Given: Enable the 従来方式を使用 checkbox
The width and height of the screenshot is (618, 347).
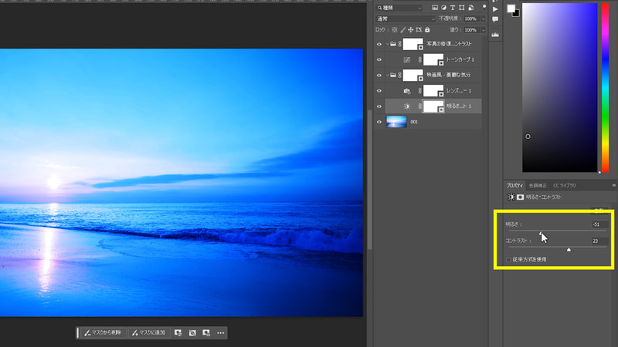Looking at the screenshot, I should point(508,260).
